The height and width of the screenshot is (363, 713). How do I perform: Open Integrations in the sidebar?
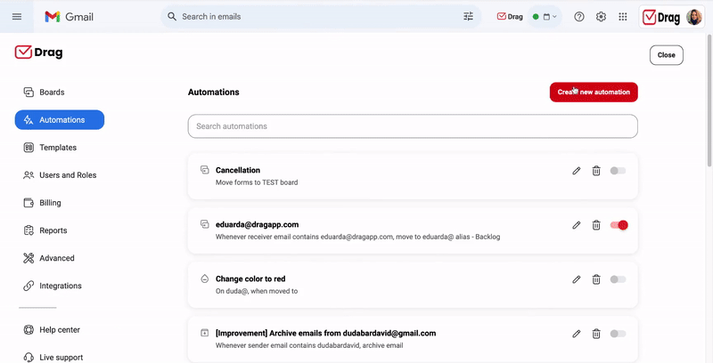[53, 286]
